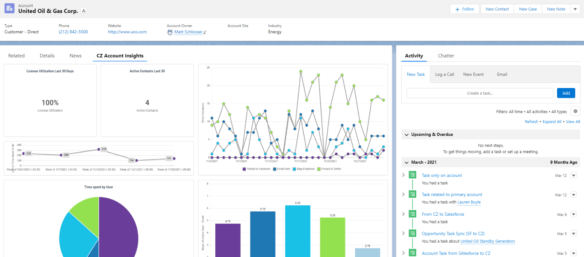This screenshot has height=257, width=584.
Task: Open United Oil Standby Generators link
Action: [x=488, y=241]
